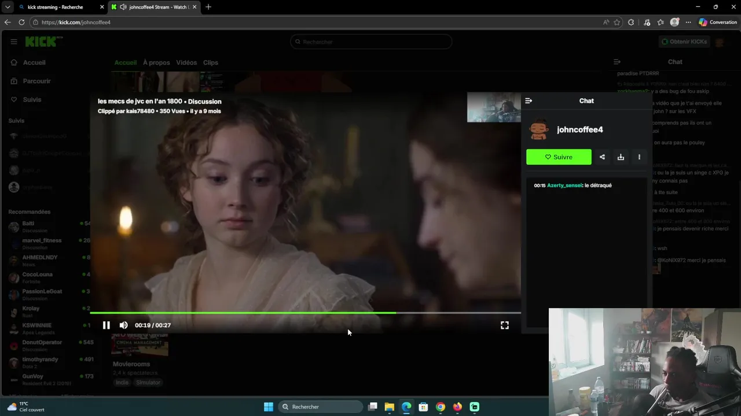The image size is (741, 416).
Task: Bookmark this page with star icon
Action: (617, 22)
